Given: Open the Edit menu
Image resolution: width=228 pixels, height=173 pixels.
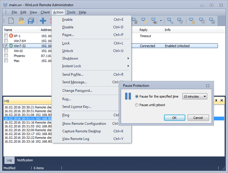Looking at the screenshot, I should coord(23,12).
